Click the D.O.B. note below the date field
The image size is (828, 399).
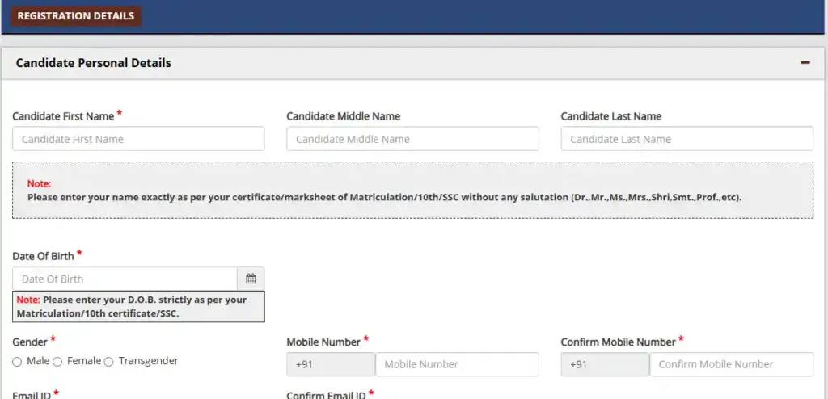pyautogui.click(x=138, y=306)
